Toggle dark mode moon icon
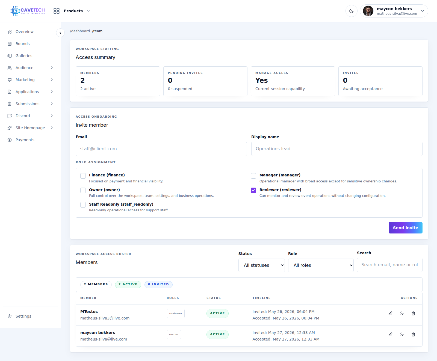This screenshot has height=361, width=437. [x=352, y=11]
